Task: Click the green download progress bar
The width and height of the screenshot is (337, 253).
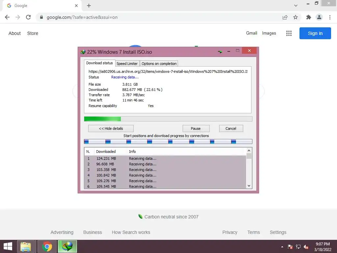Action: (x=168, y=119)
